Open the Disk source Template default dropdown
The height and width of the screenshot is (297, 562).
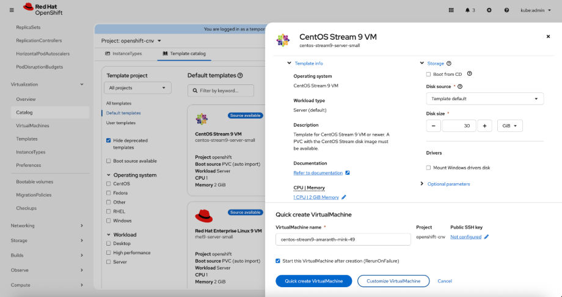coord(484,98)
